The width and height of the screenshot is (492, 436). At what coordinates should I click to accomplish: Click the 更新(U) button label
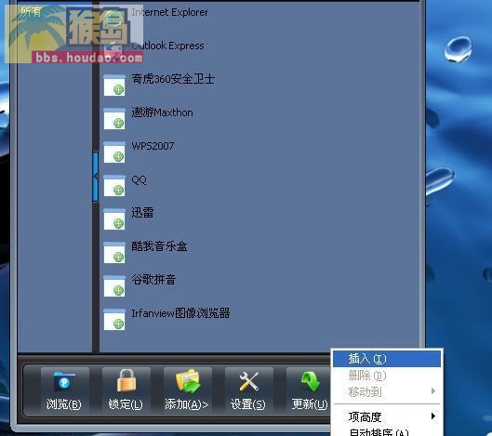[x=310, y=404]
